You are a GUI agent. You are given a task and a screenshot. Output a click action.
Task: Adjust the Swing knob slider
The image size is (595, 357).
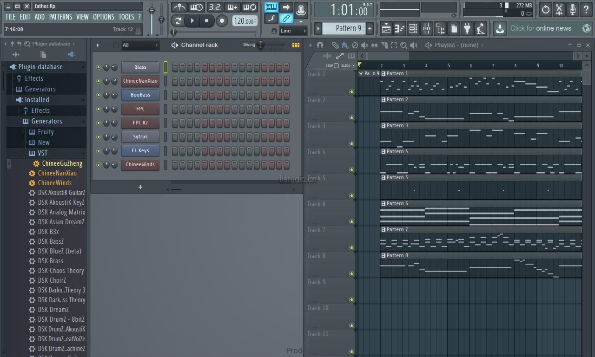click(261, 45)
